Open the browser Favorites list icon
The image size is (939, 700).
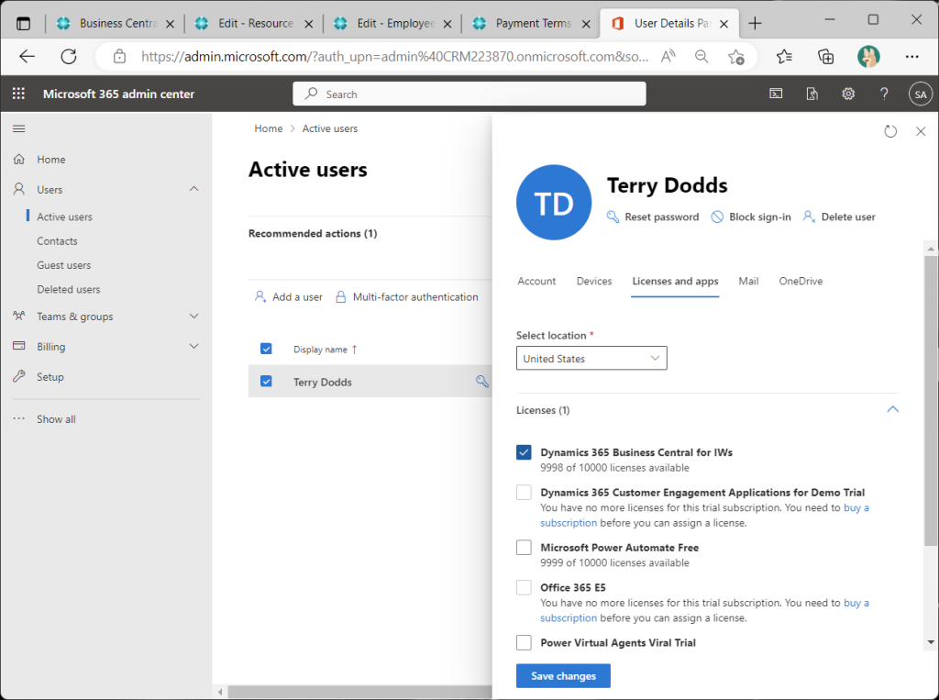784,56
